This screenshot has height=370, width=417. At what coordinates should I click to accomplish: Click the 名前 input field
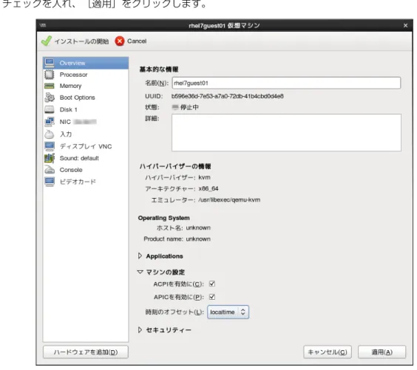(286, 83)
